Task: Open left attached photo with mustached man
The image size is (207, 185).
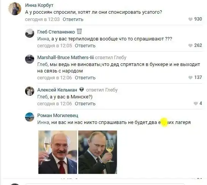Action: point(58,152)
